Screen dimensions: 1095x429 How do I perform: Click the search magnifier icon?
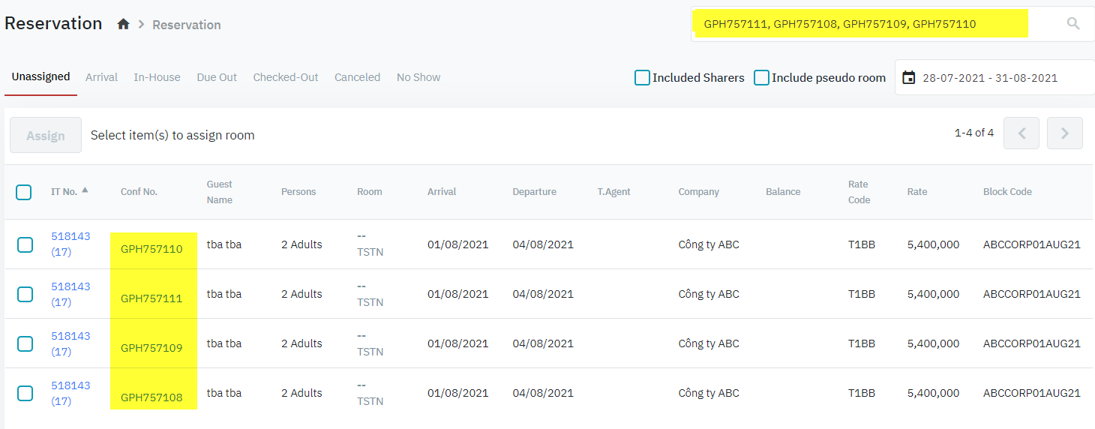click(x=1073, y=24)
